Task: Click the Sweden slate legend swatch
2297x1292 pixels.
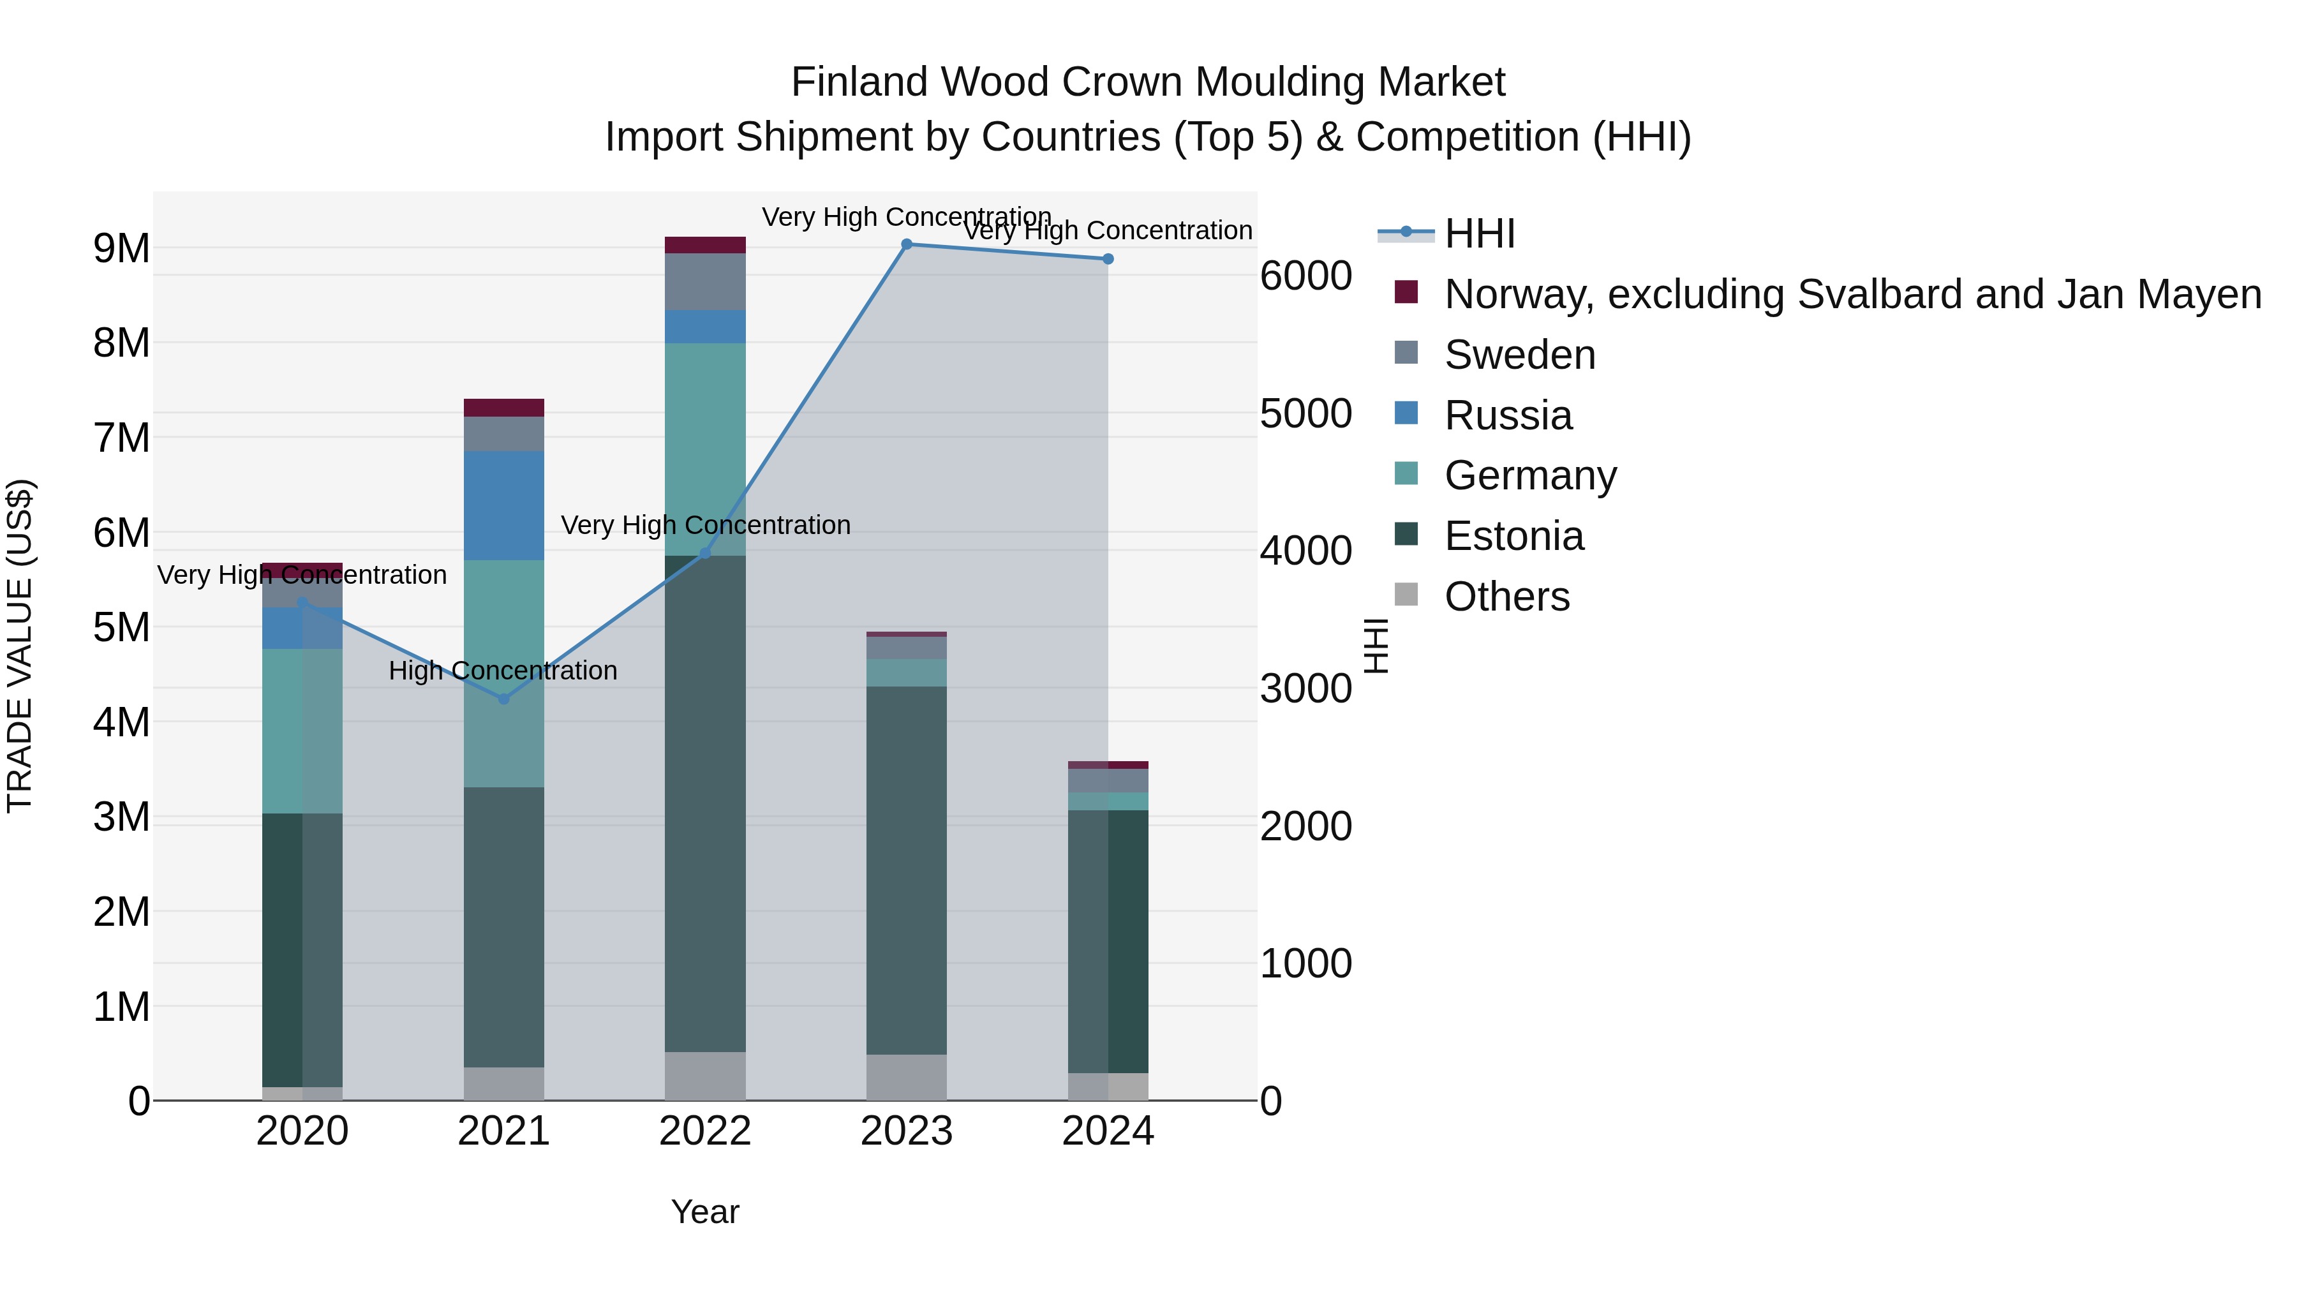Action: pos(1406,352)
